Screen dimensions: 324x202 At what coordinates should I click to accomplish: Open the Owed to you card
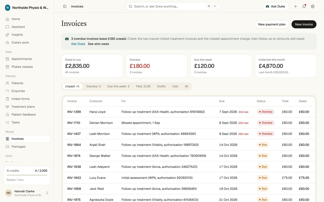(x=92, y=66)
